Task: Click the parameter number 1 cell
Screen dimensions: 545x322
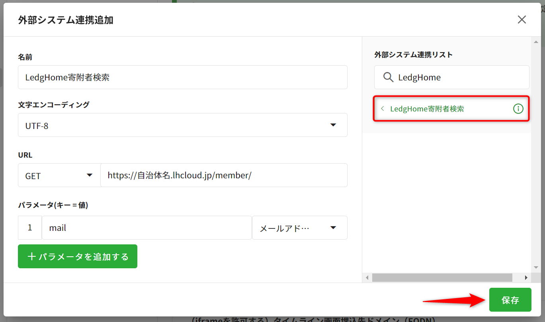Action: click(x=30, y=228)
